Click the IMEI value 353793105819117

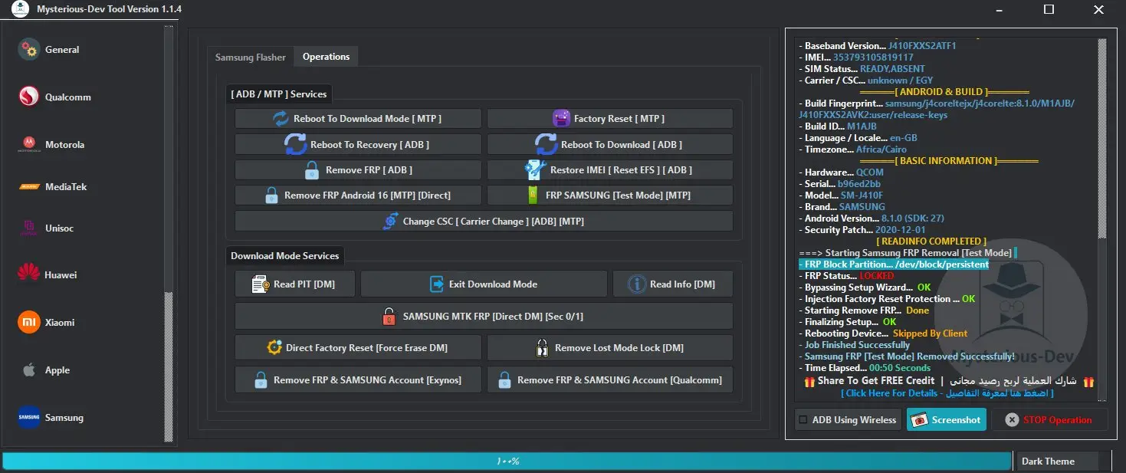(x=873, y=57)
